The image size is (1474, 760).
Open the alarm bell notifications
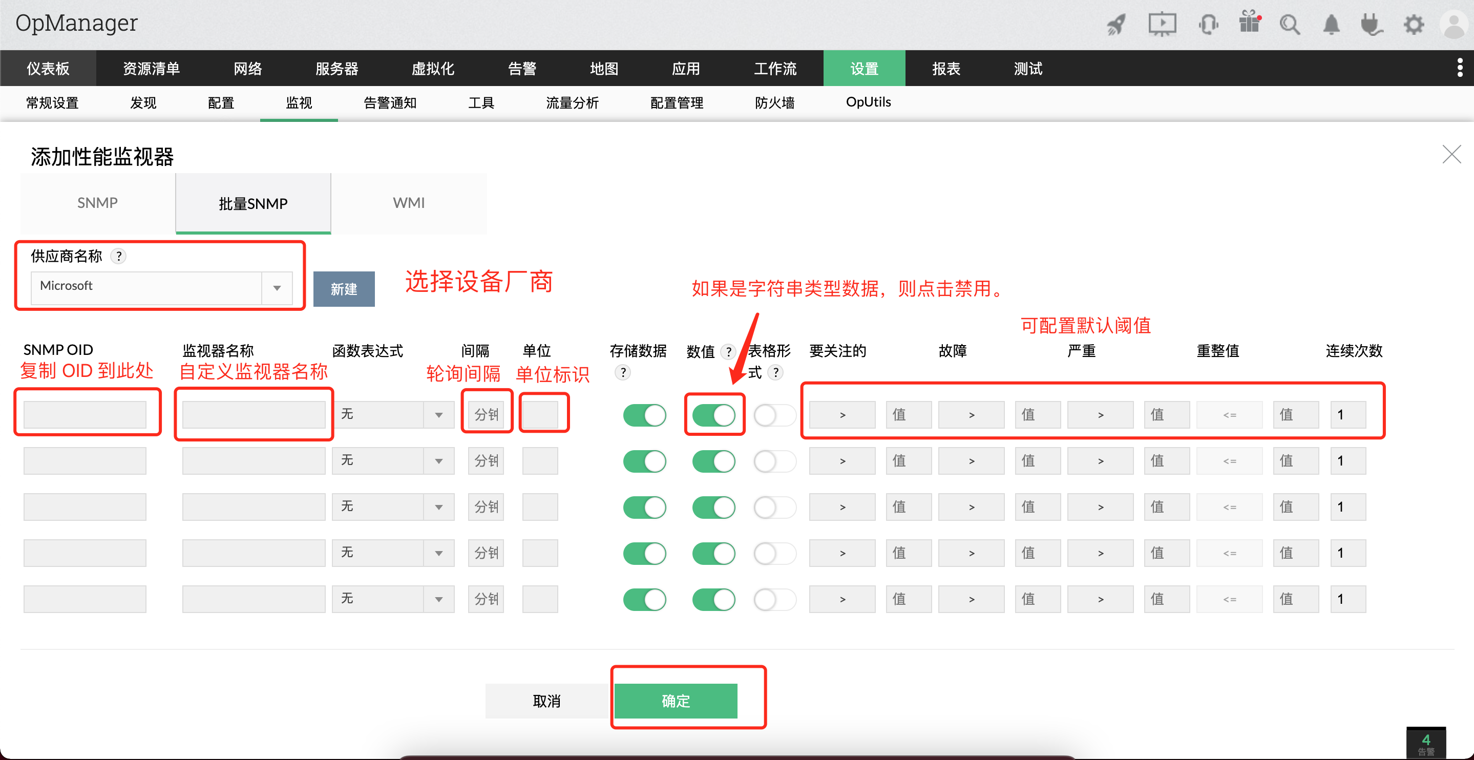(1332, 25)
